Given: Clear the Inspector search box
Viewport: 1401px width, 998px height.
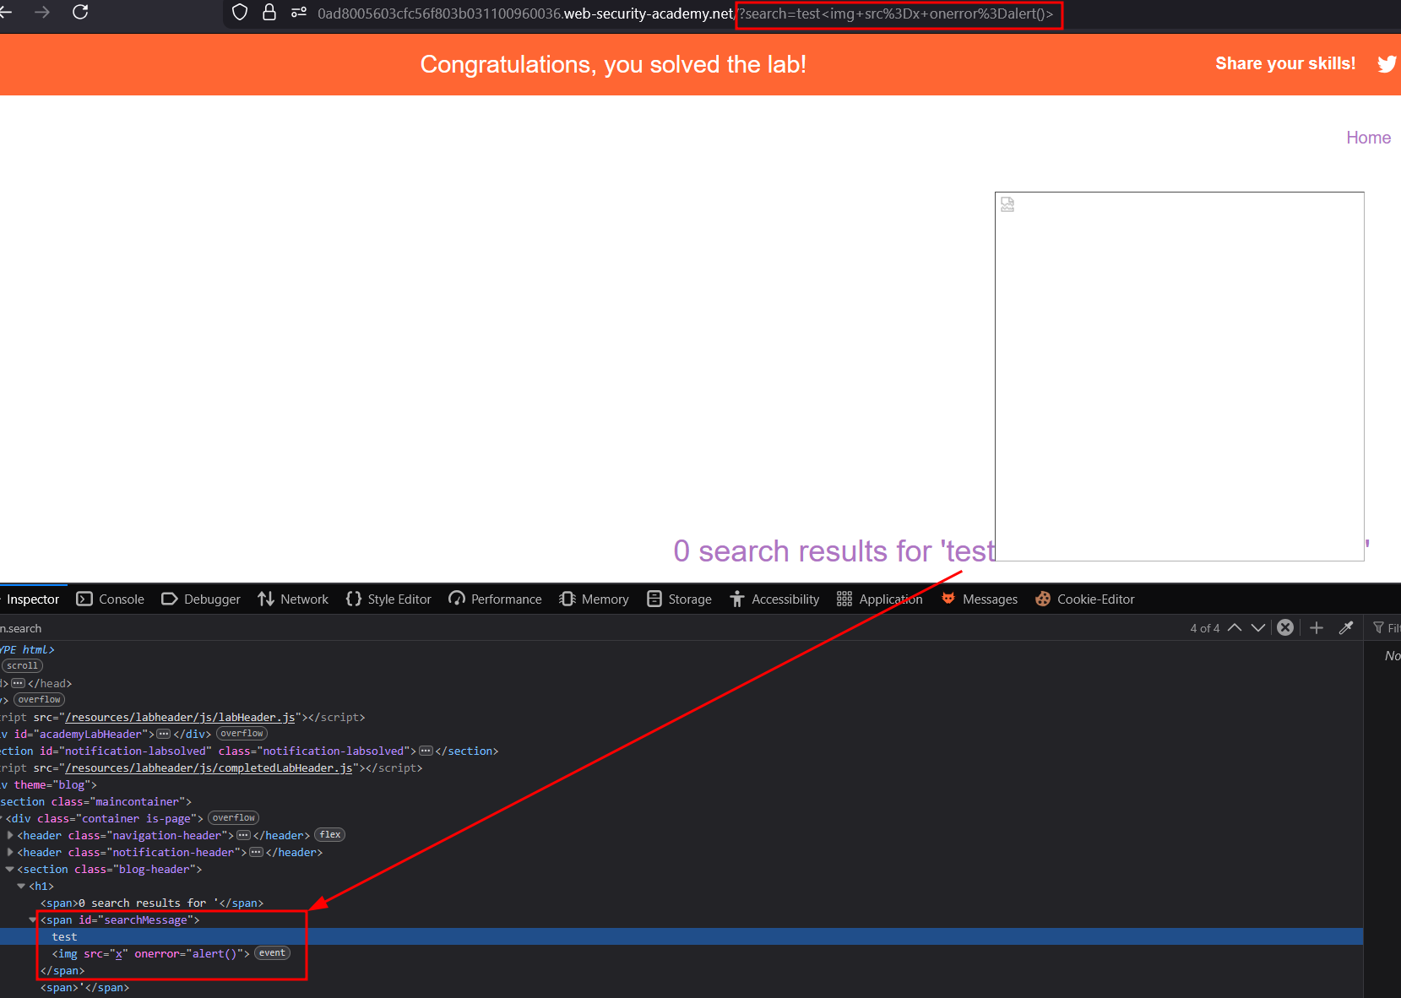Looking at the screenshot, I should pos(1285,627).
